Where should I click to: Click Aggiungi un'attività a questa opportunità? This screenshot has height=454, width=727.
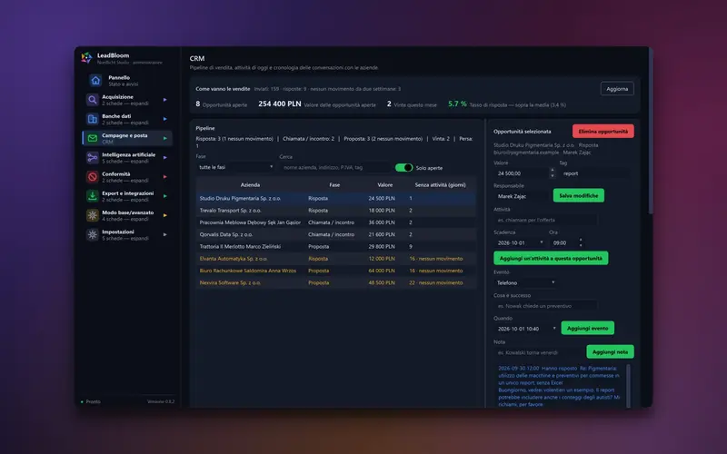pos(551,258)
